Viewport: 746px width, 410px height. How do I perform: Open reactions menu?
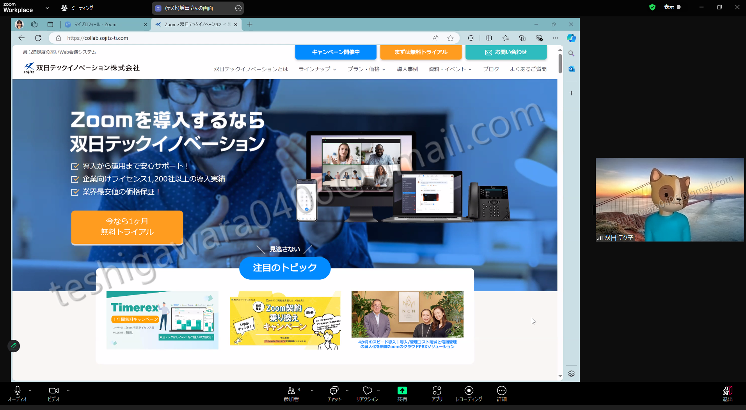pyautogui.click(x=367, y=393)
